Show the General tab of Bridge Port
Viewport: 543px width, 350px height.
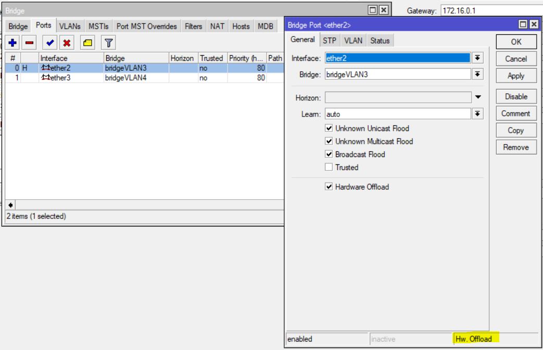302,40
